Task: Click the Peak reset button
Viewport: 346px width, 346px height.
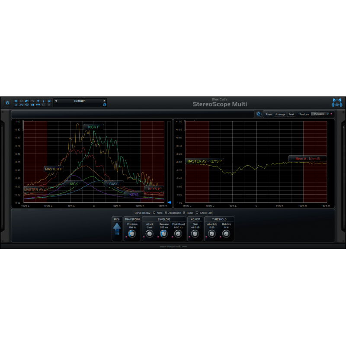Action: pos(291,114)
